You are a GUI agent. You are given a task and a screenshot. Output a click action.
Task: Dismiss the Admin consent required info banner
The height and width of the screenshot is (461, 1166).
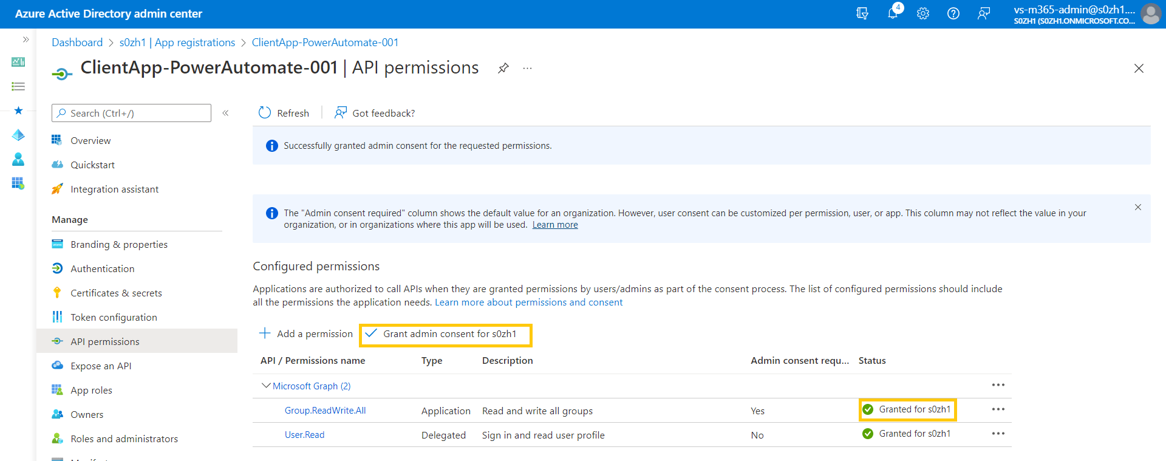1138,207
